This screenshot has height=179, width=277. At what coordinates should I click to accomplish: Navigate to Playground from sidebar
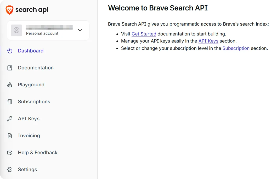click(x=31, y=85)
